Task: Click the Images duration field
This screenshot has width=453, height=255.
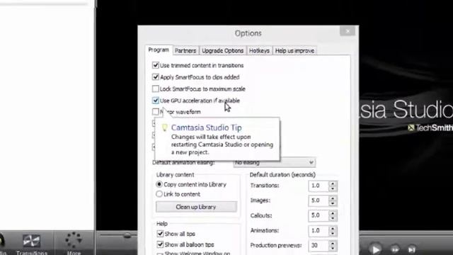Action: click(319, 201)
